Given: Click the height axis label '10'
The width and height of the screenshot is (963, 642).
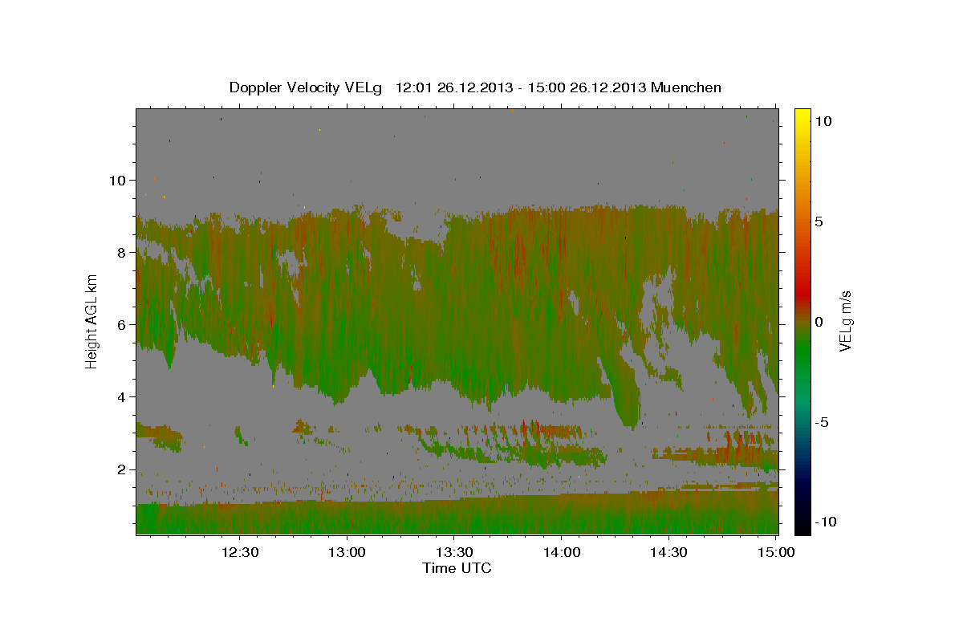Looking at the screenshot, I should 117,180.
